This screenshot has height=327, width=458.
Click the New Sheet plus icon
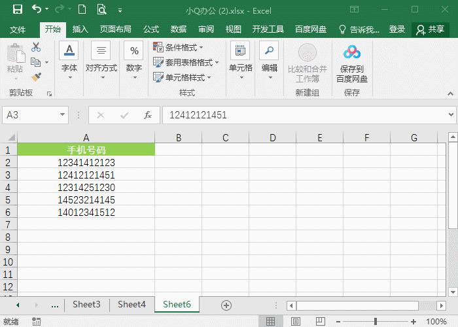[x=226, y=305]
